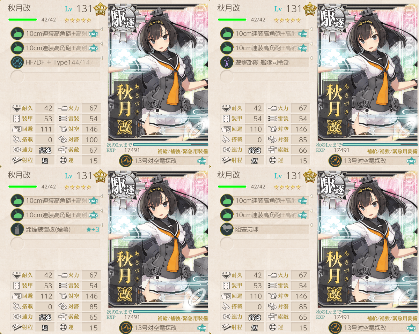Click the 回避 stat value of 111

[46, 129]
